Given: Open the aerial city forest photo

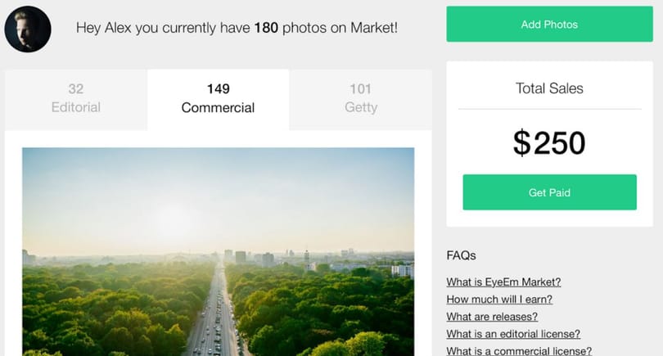Looking at the screenshot, I should tap(219, 251).
